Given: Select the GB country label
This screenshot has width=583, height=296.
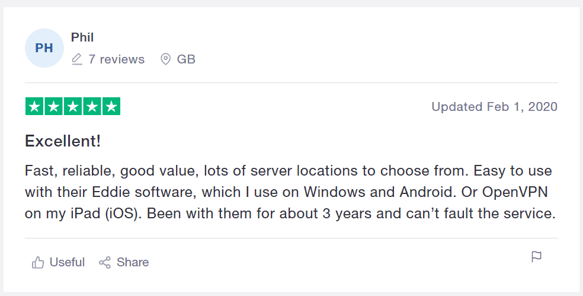Looking at the screenshot, I should [x=186, y=59].
